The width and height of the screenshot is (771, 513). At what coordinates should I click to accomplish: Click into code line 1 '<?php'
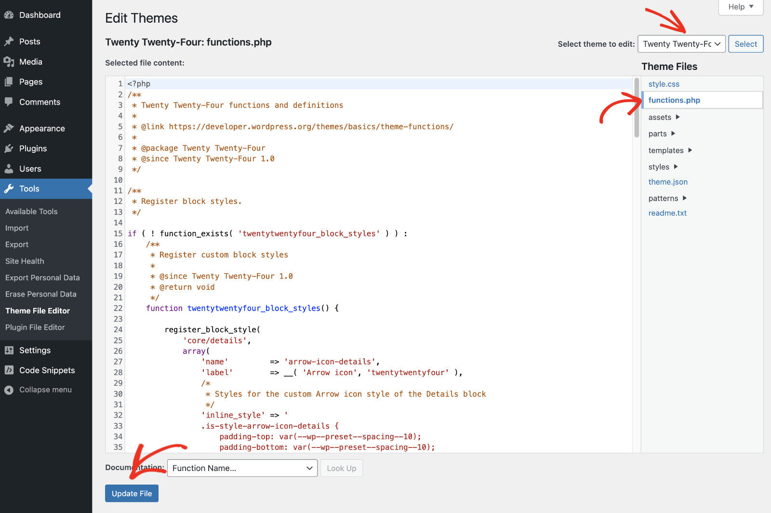pos(139,84)
